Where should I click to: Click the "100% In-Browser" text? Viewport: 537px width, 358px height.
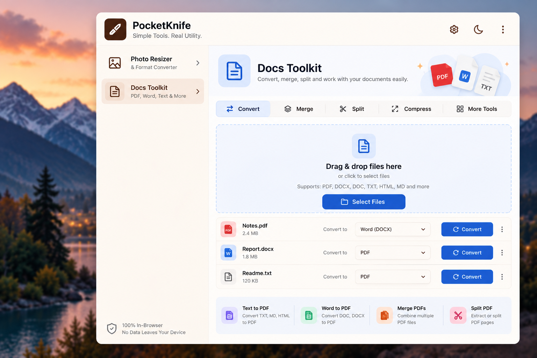(142, 325)
